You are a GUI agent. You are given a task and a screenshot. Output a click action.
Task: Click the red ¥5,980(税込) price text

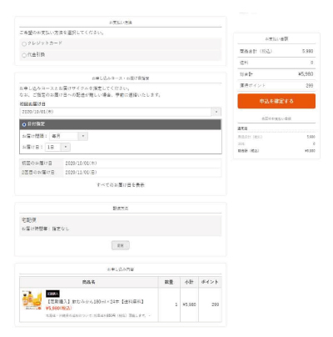pyautogui.click(x=59, y=308)
